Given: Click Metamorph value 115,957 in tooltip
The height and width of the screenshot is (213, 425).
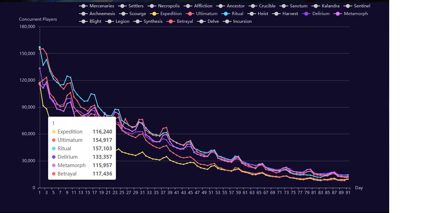Looking at the screenshot, I should click(103, 165).
